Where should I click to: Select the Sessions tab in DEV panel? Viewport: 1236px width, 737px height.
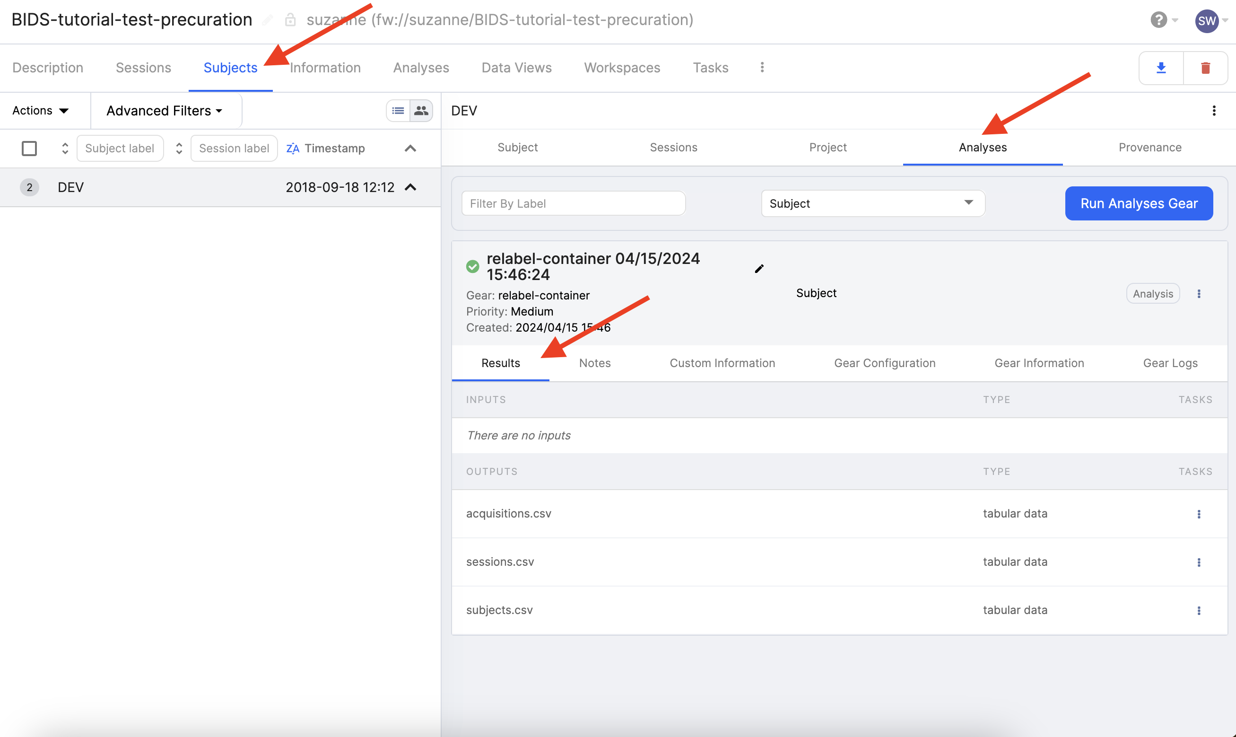673,148
